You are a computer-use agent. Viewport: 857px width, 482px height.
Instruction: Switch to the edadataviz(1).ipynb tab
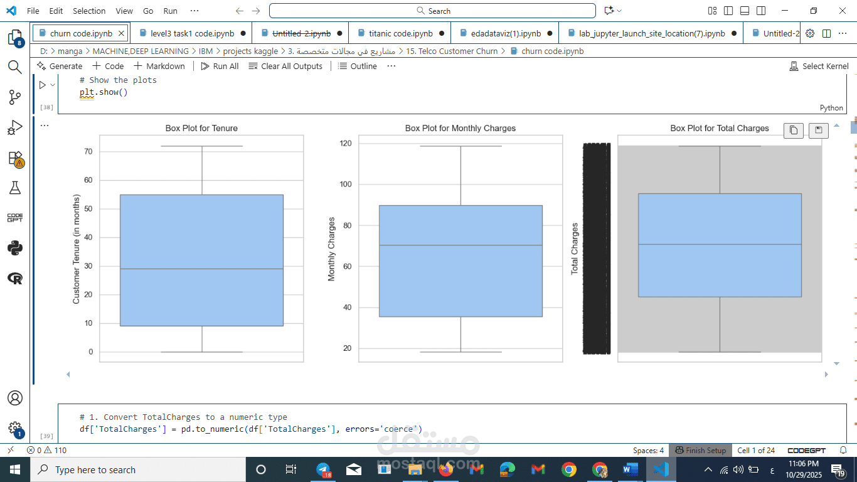[x=506, y=33]
